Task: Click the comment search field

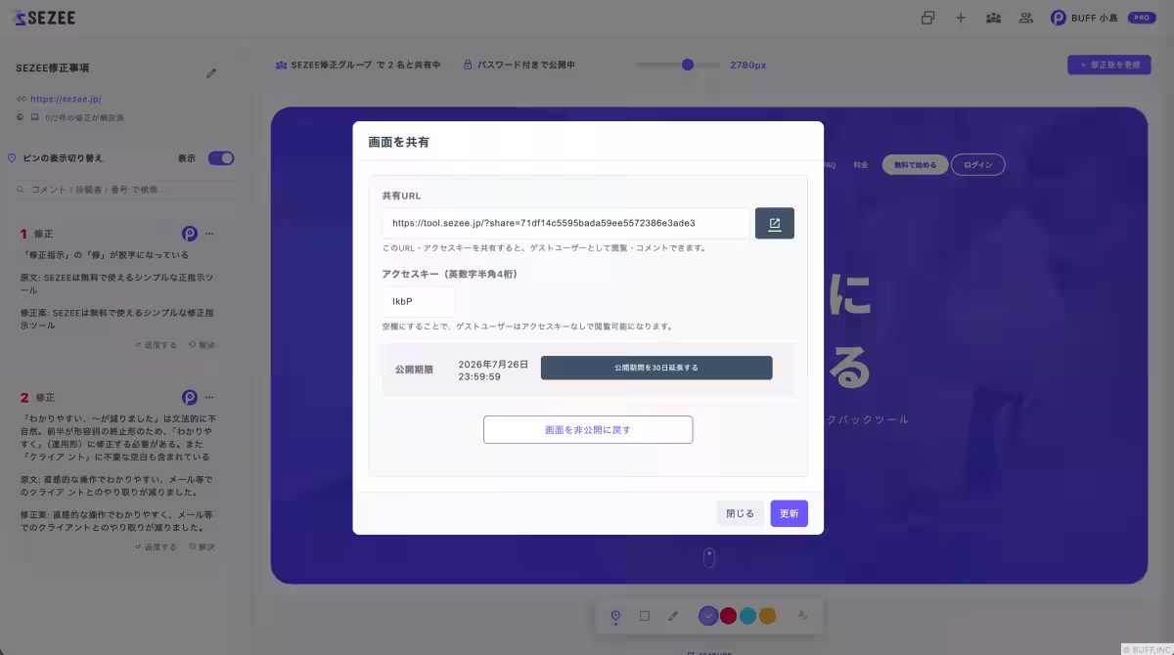Action: tap(124, 189)
